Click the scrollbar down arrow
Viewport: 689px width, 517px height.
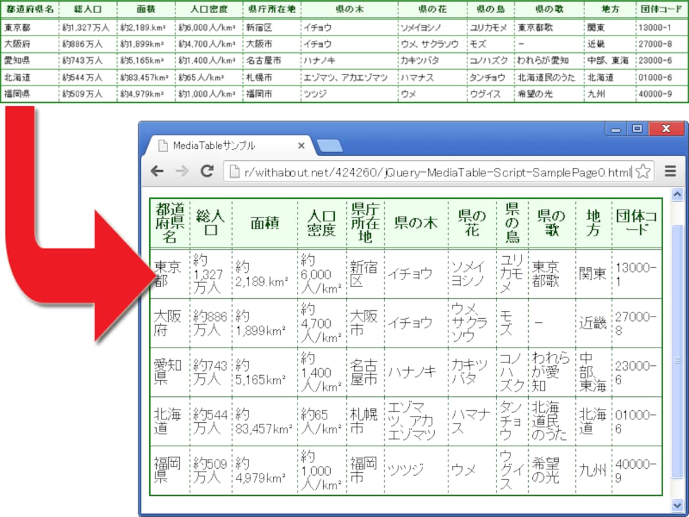pyautogui.click(x=678, y=504)
